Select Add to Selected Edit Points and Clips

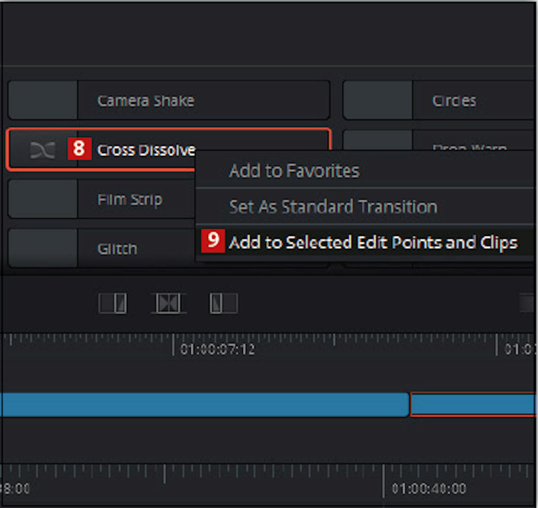click(x=373, y=242)
